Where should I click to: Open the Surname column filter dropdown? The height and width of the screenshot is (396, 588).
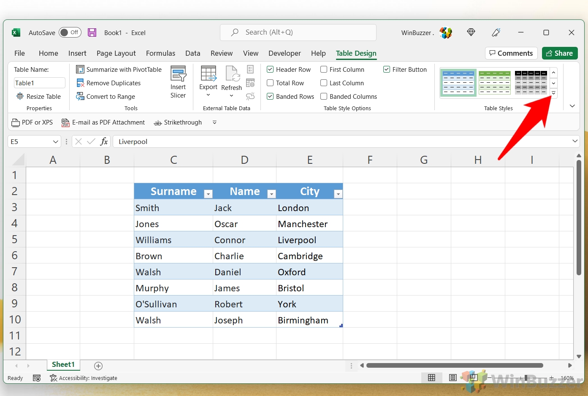point(208,193)
